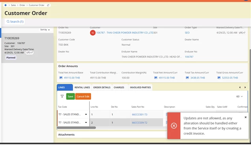
Task: Click the red error circle icon
Action: pyautogui.click(x=174, y=126)
